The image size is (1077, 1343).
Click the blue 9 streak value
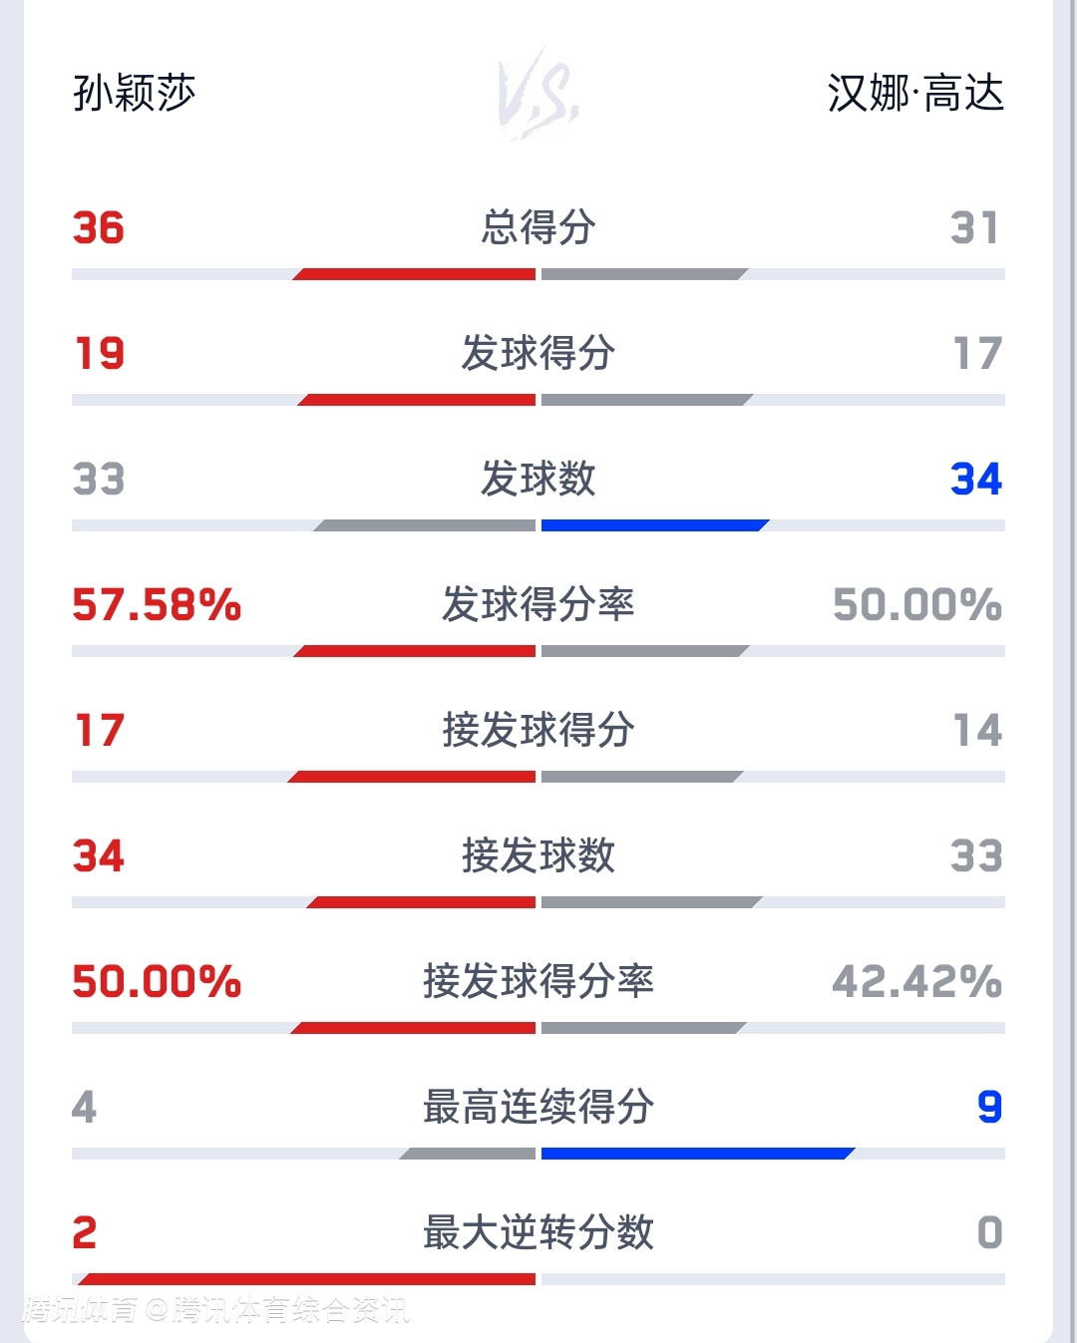point(989,1108)
